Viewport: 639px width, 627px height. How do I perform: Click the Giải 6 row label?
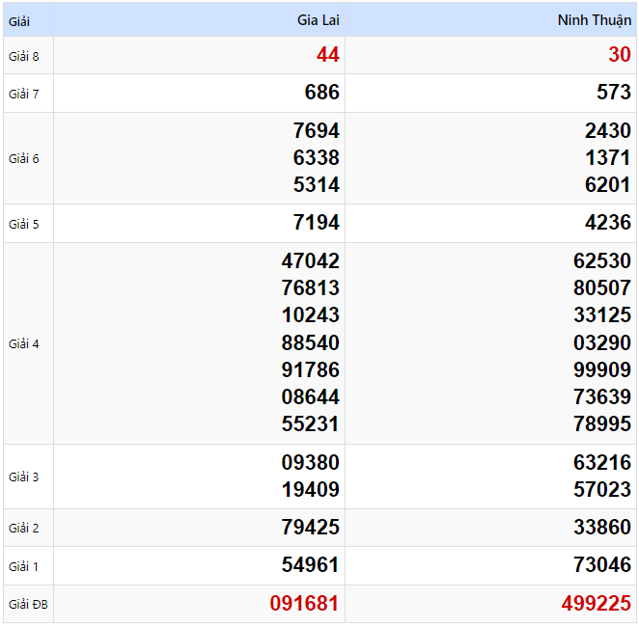(24, 158)
